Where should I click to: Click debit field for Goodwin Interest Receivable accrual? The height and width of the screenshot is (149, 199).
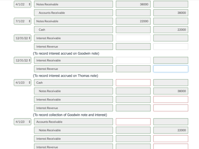pyautogui.click(x=133, y=38)
